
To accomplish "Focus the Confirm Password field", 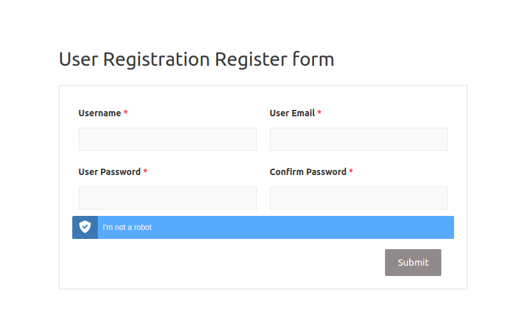I will [358, 198].
